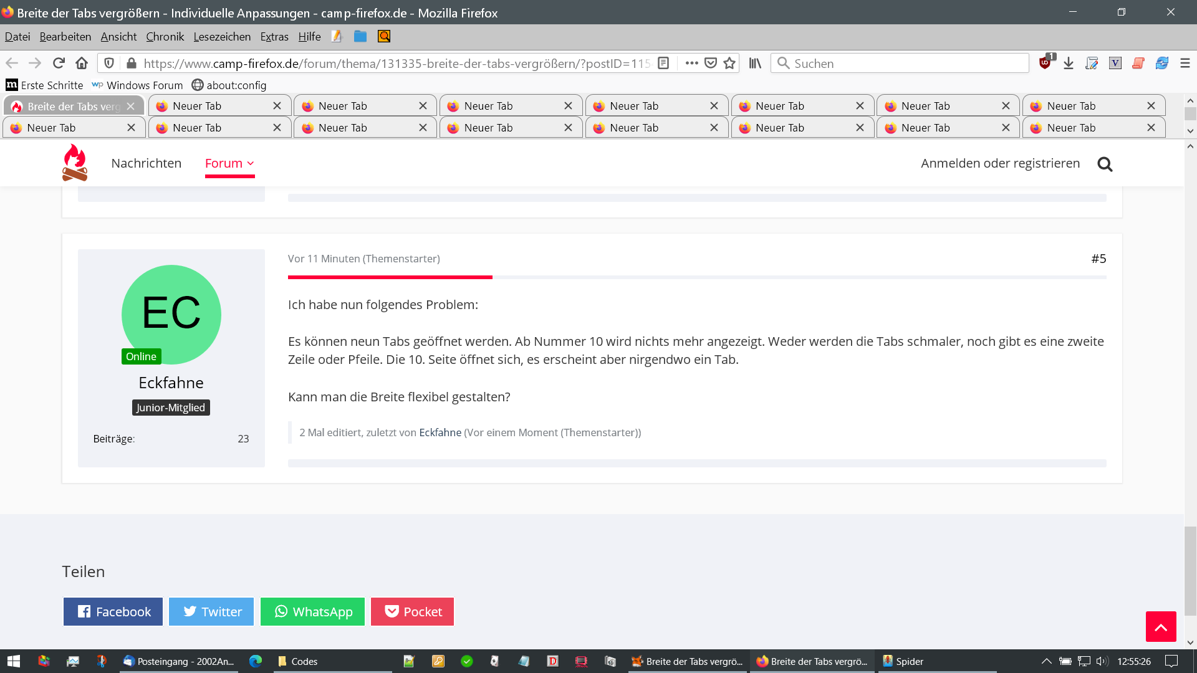Go to Firefox home page icon
1197x673 pixels.
(x=82, y=63)
